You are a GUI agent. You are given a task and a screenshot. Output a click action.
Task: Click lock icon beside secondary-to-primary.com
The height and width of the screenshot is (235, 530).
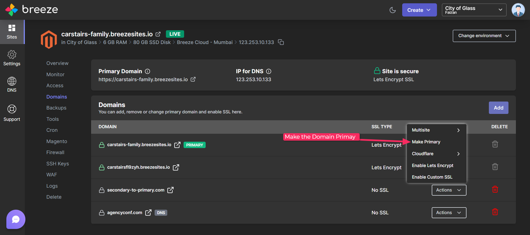tap(102, 190)
